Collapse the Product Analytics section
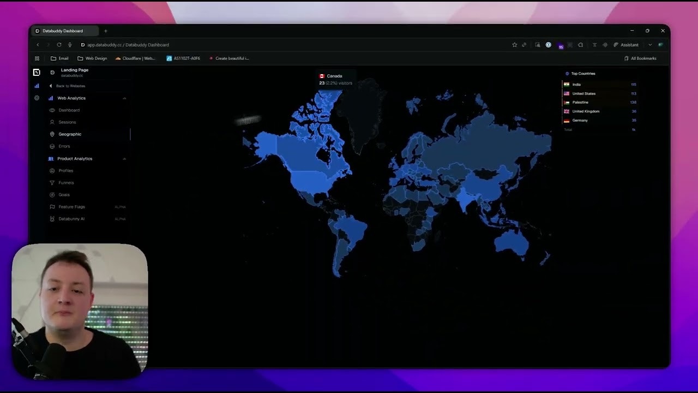 click(124, 158)
